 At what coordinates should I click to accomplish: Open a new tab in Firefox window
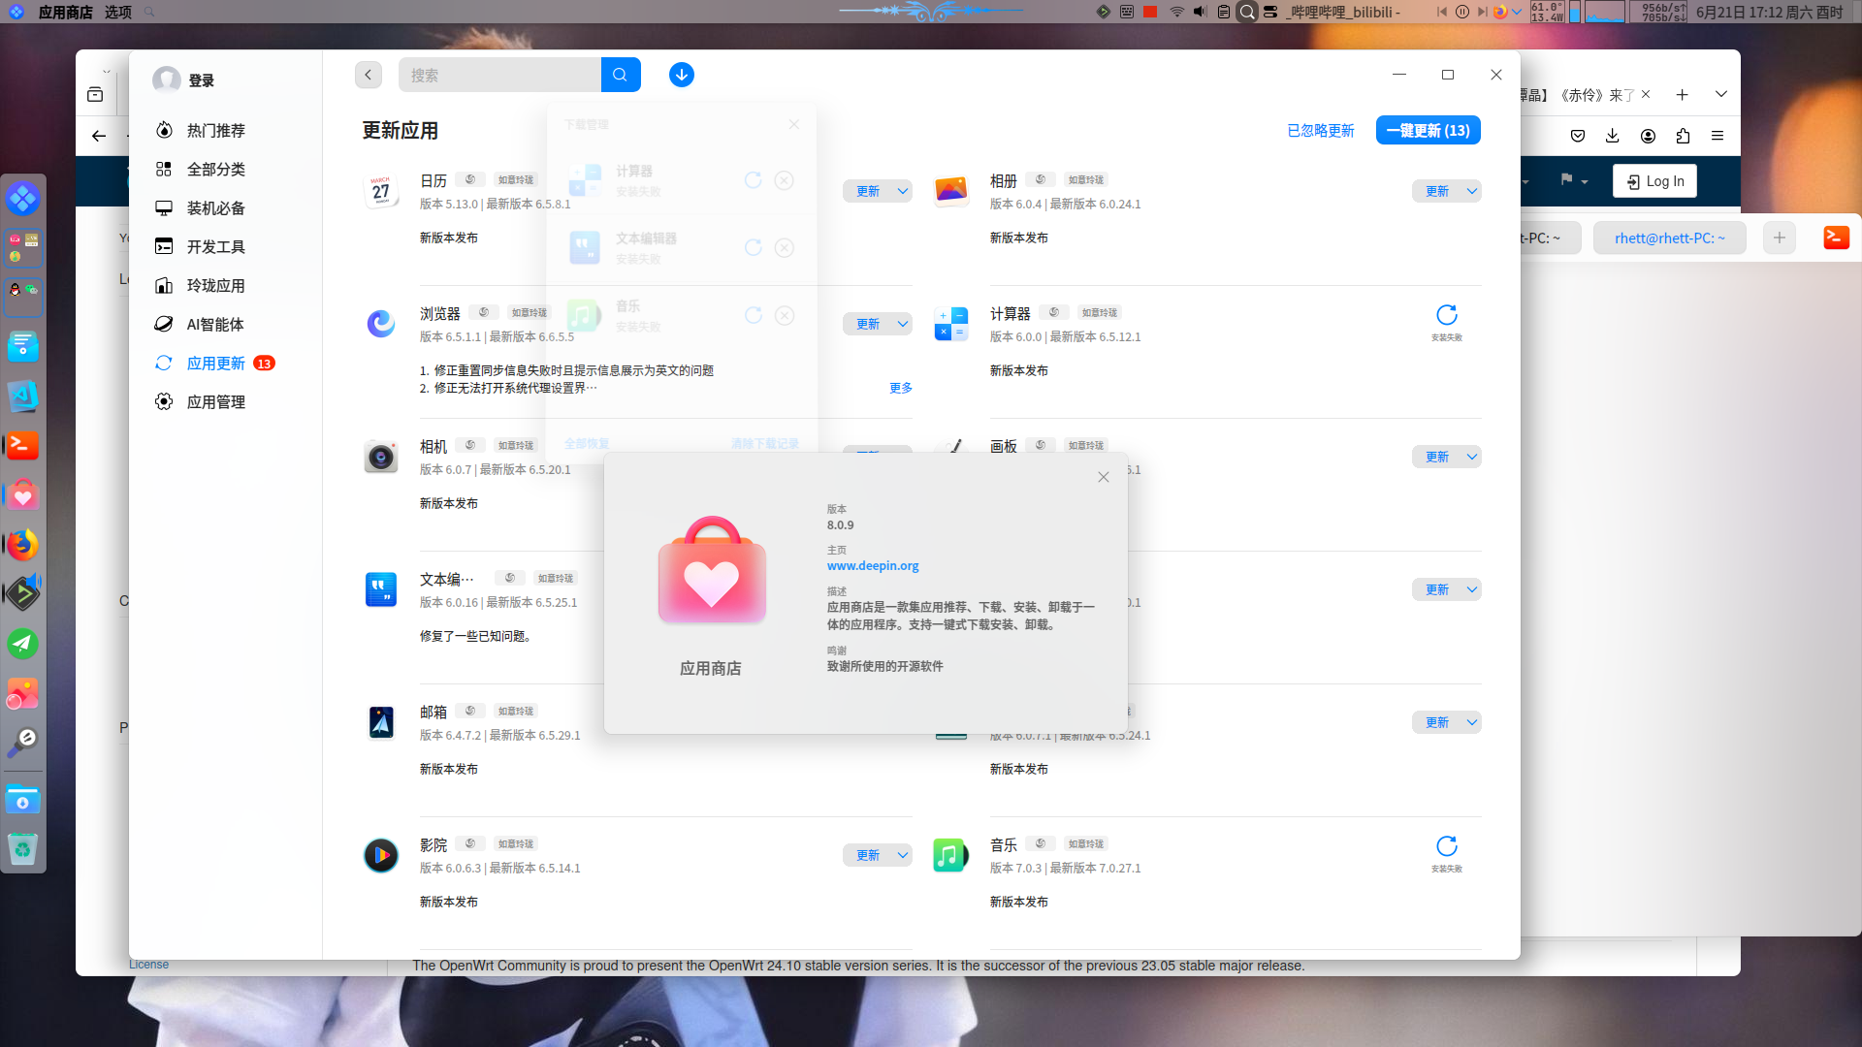(1683, 94)
